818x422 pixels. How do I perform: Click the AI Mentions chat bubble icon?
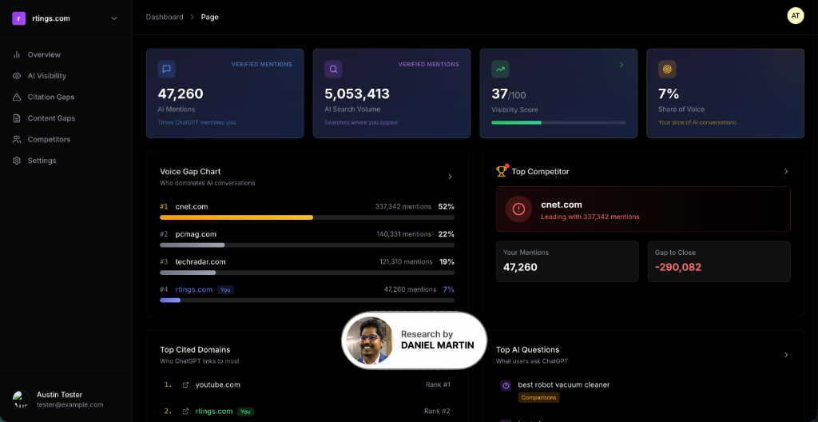point(166,69)
